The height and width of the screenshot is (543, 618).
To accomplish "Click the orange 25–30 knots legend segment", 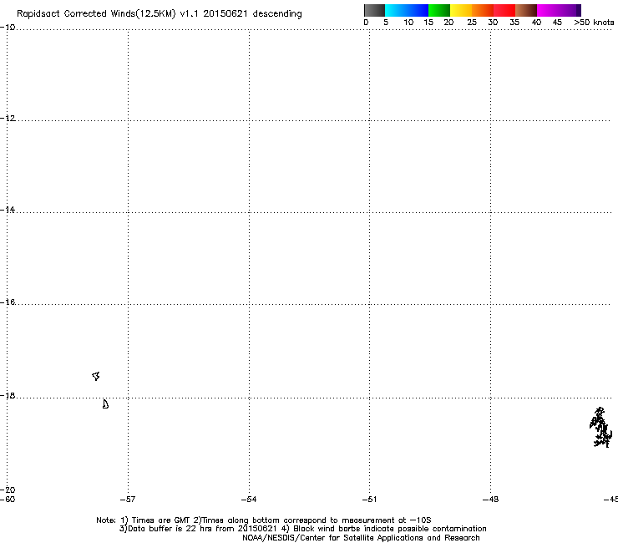I will point(483,10).
